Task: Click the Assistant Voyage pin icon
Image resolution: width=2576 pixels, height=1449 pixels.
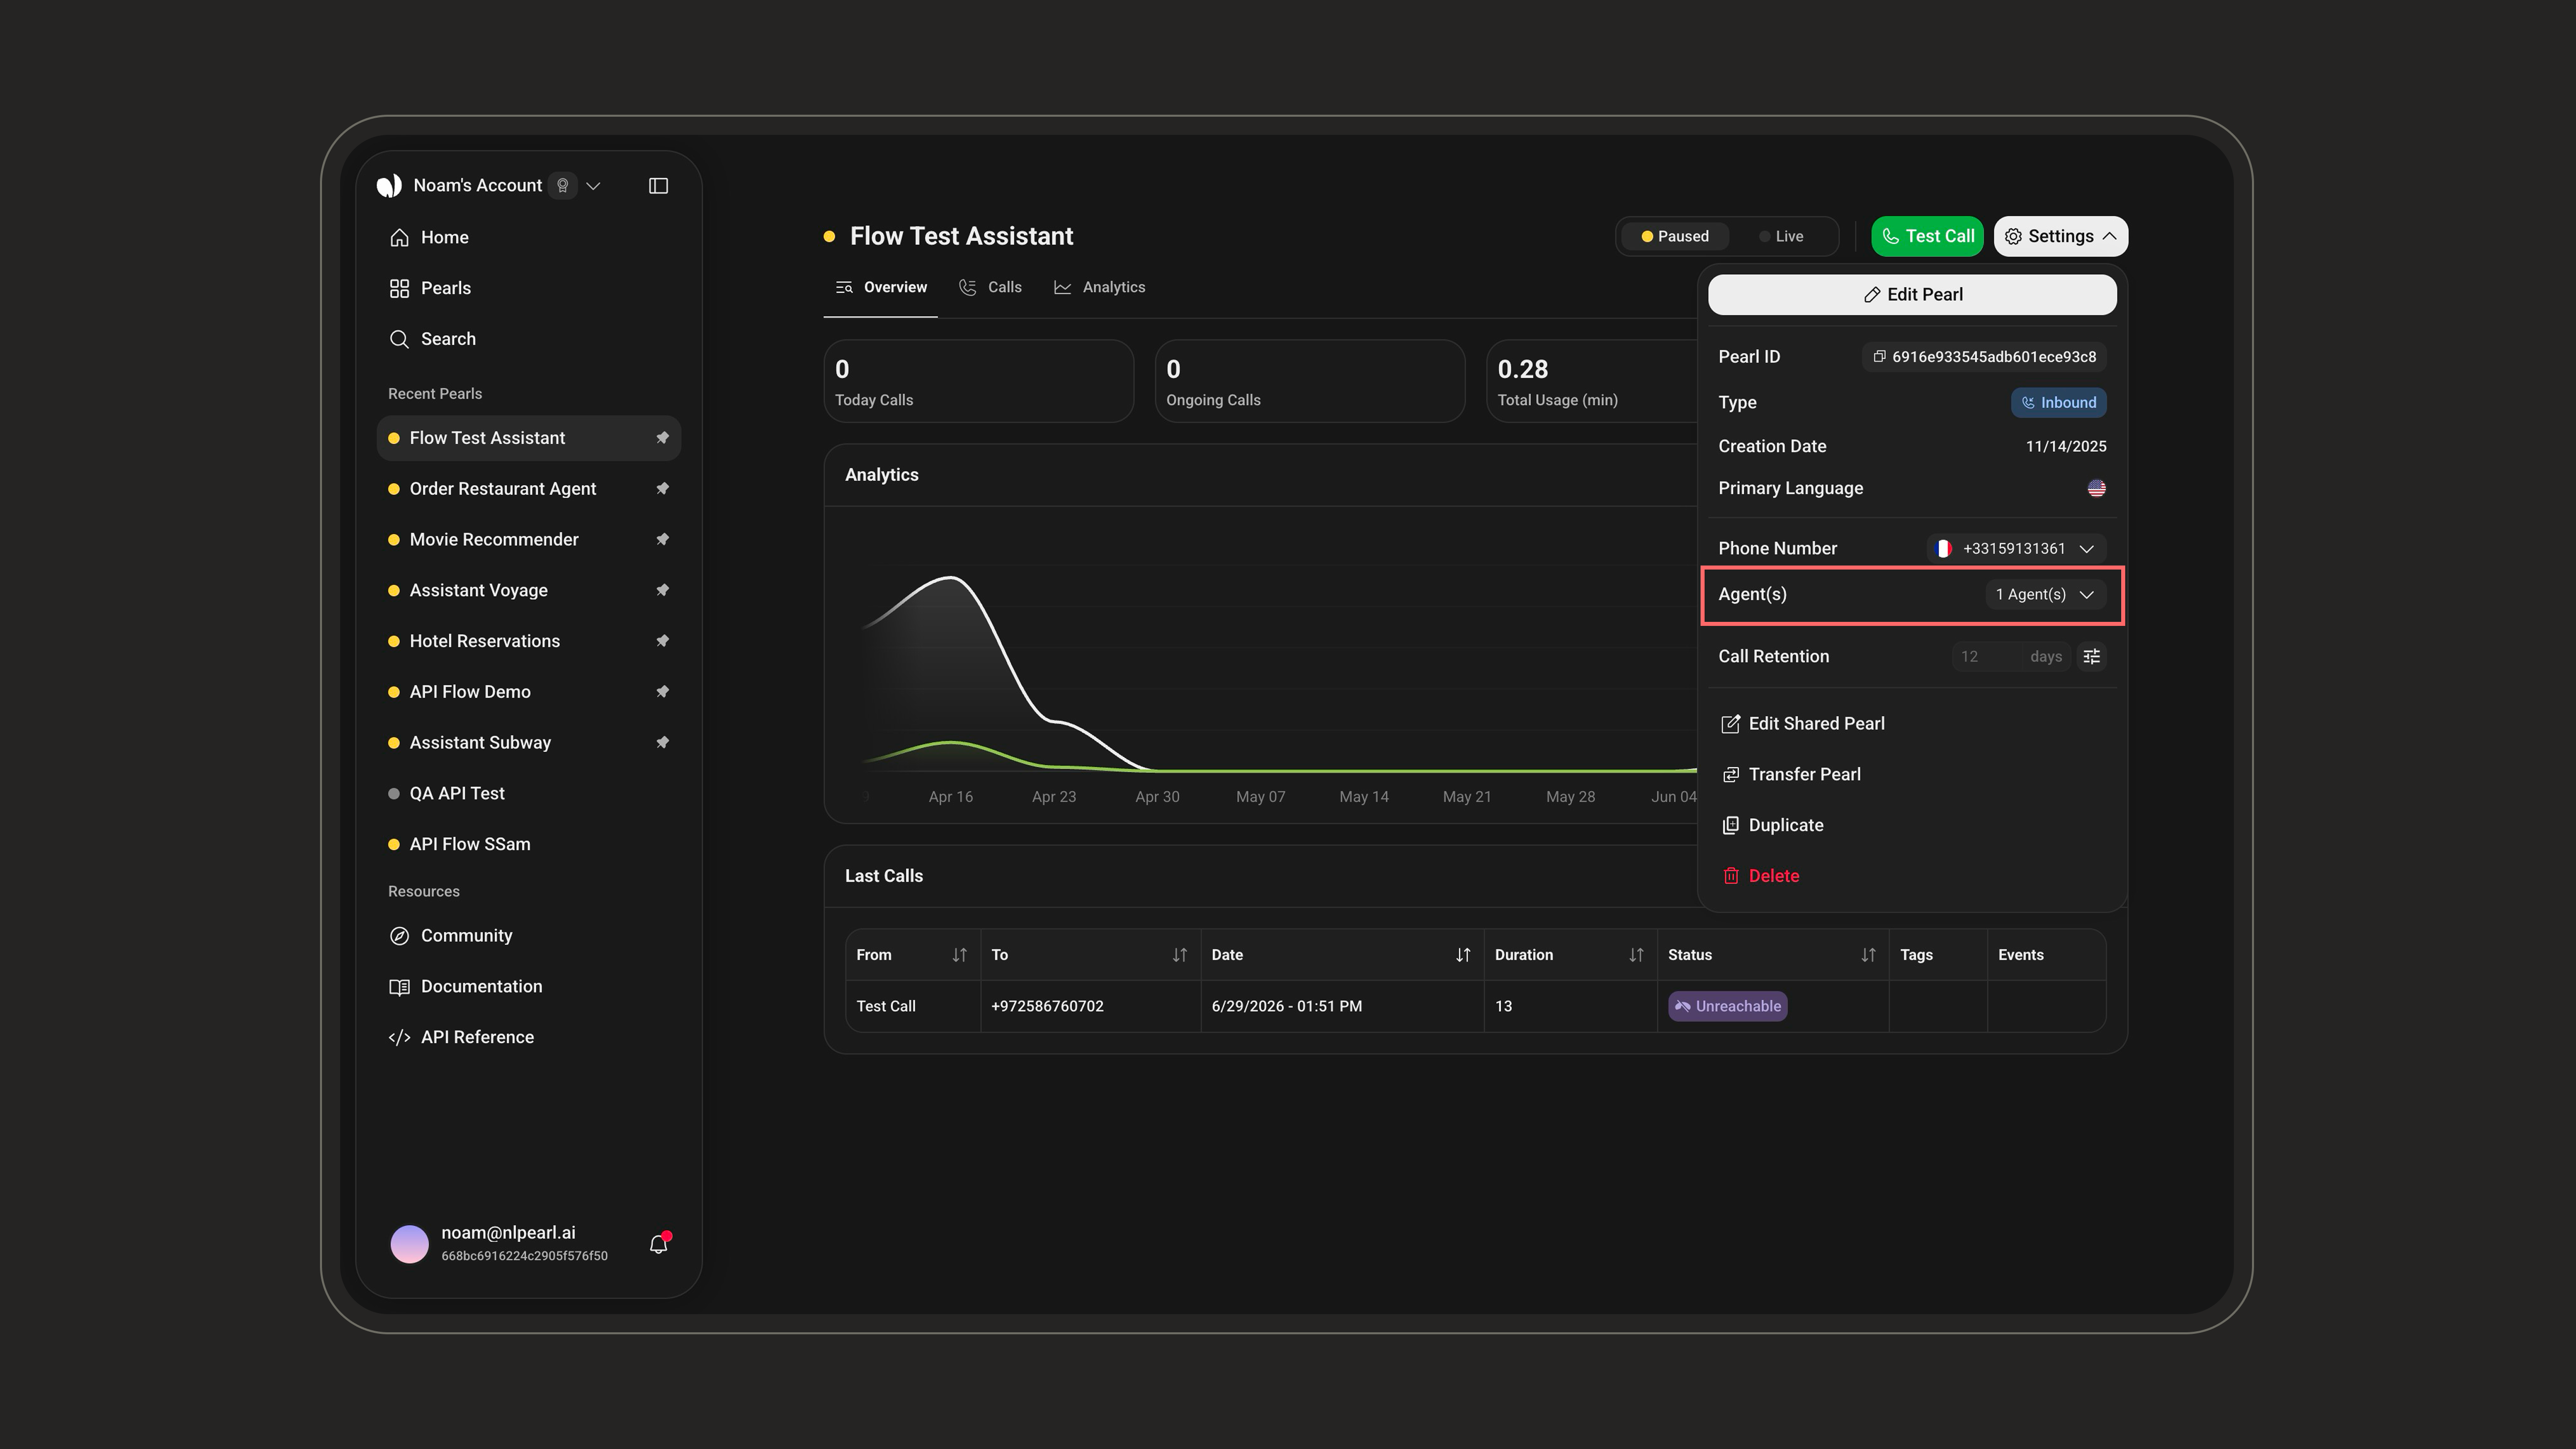Action: click(x=662, y=590)
